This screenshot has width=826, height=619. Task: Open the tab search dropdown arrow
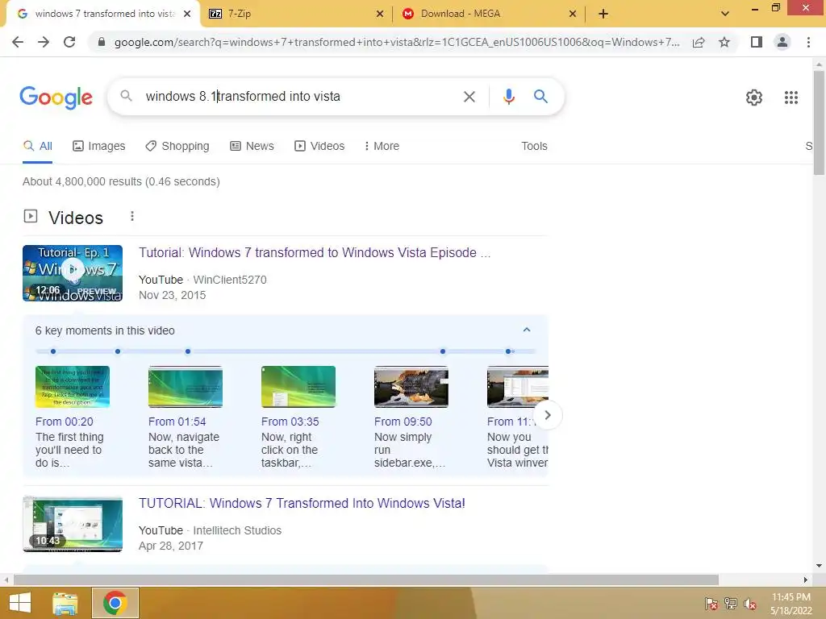[725, 14]
